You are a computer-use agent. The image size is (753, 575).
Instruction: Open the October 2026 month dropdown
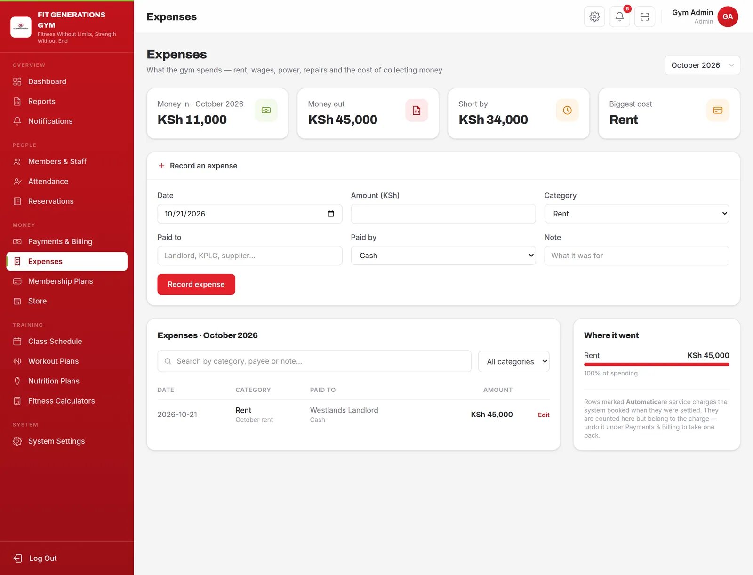pyautogui.click(x=702, y=65)
